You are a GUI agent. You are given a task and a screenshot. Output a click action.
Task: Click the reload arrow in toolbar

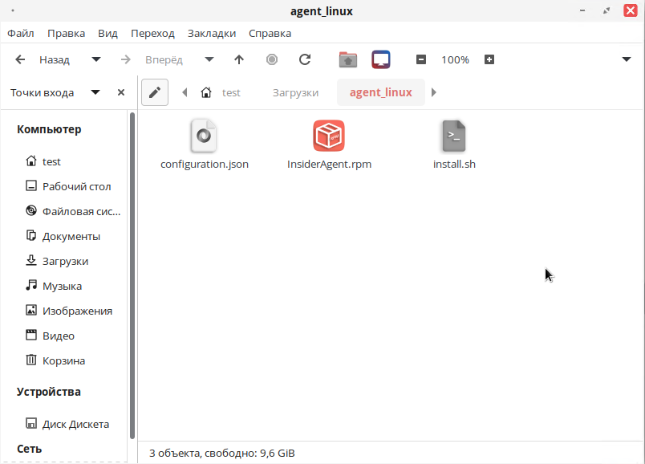(305, 59)
